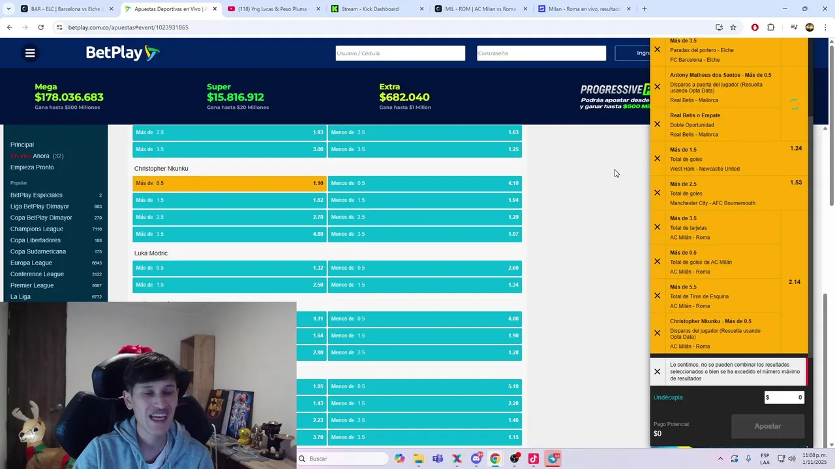This screenshot has width=835, height=469.
Task: Open Liga BetPlay Dimayor in sidebar
Action: pyautogui.click(x=40, y=206)
